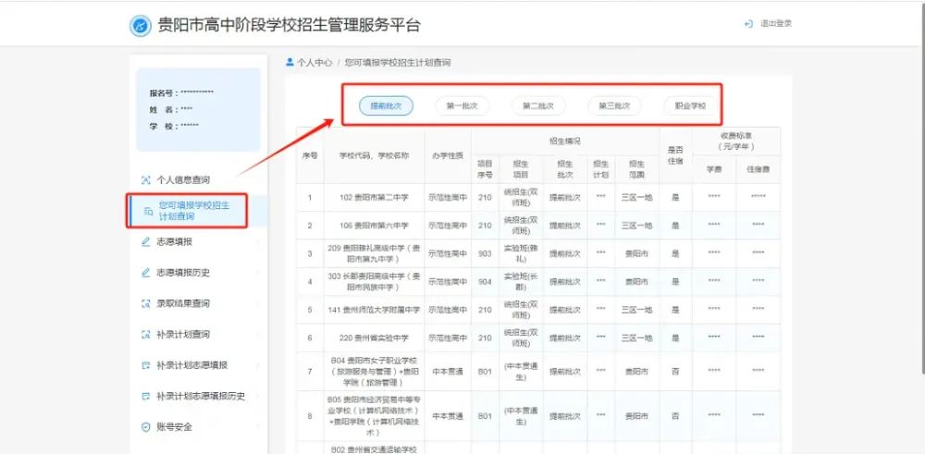This screenshot has width=925, height=454.
Task: Open the 第三批次 tab
Action: (614, 106)
